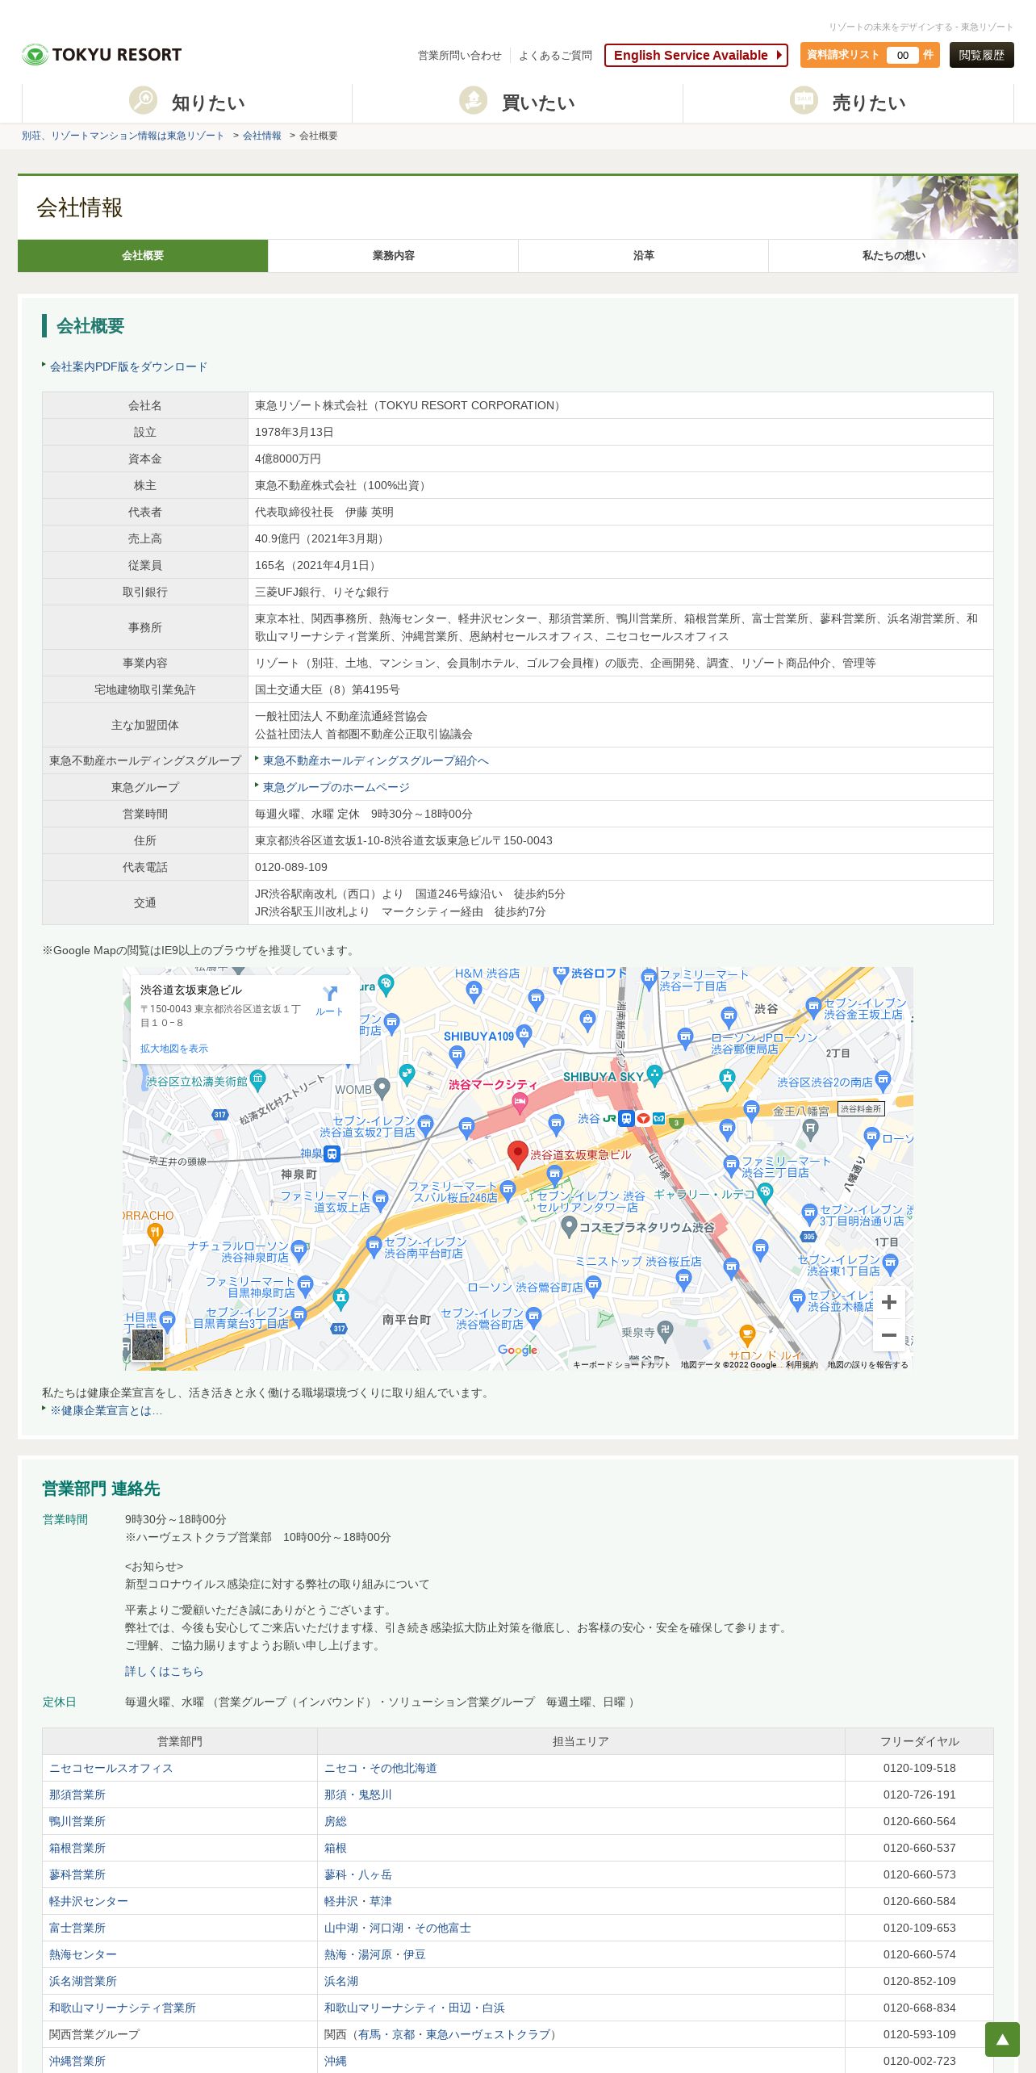The image size is (1036, 2073).
Task: Open ニセコセールスオフィス link
Action: click(x=111, y=1768)
